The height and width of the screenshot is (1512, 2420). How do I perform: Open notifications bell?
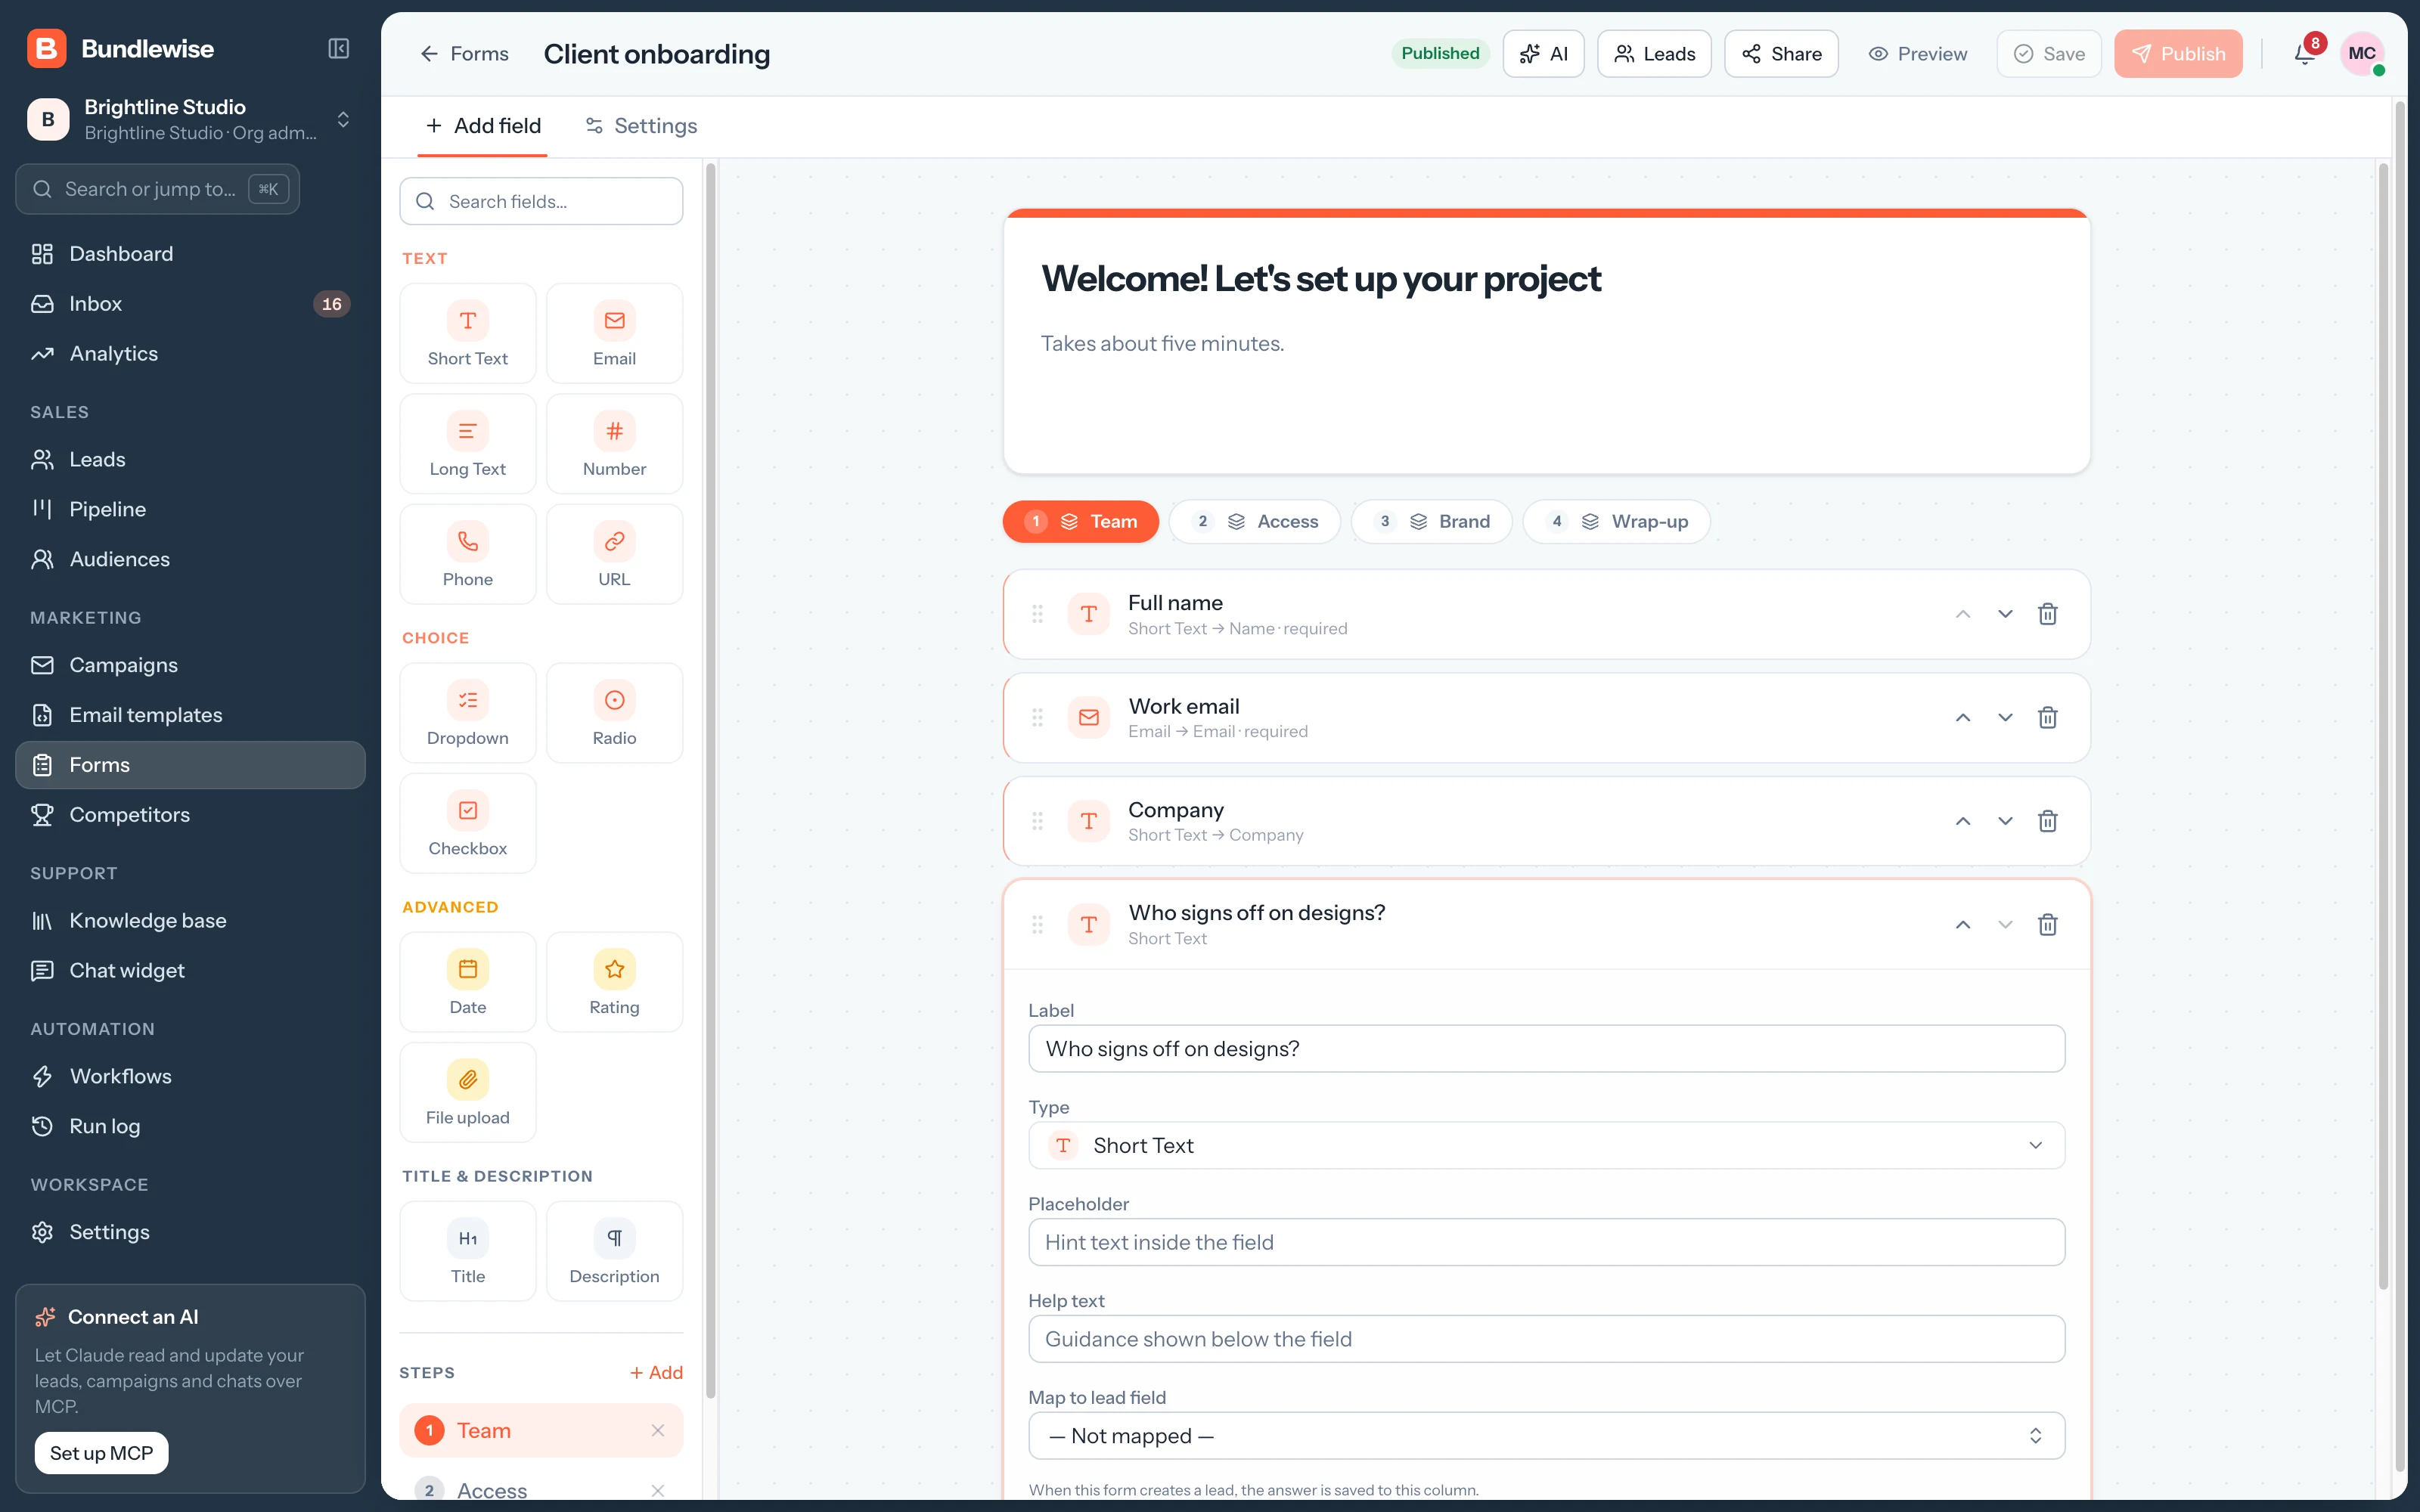pos(2304,54)
